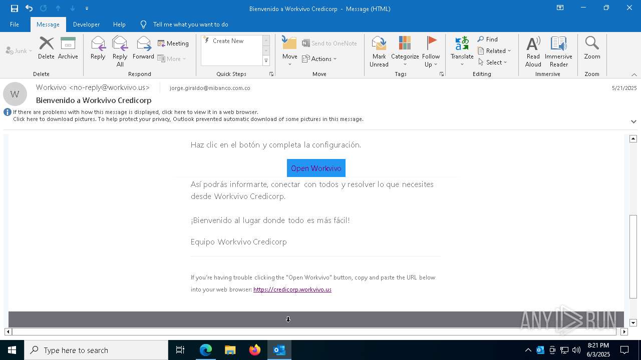The image size is (641, 360).
Task: Click the horizontal scrollbar left arrow
Action: [8, 331]
